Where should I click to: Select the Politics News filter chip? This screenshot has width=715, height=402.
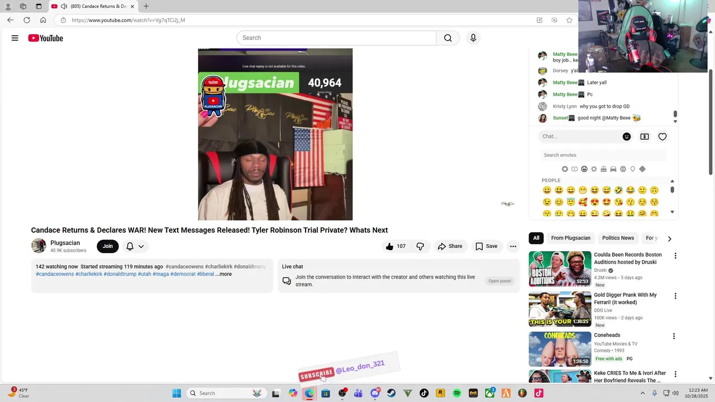click(618, 238)
